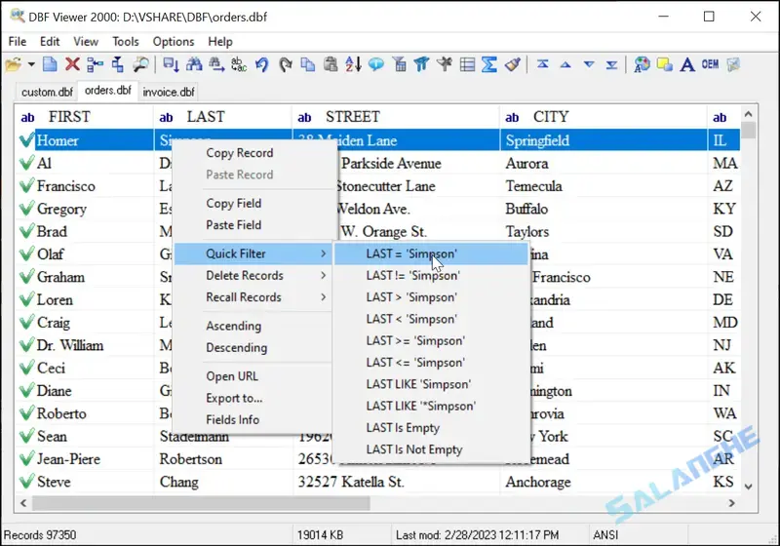
Task: Select the Anchorage city cell
Action: coord(603,482)
